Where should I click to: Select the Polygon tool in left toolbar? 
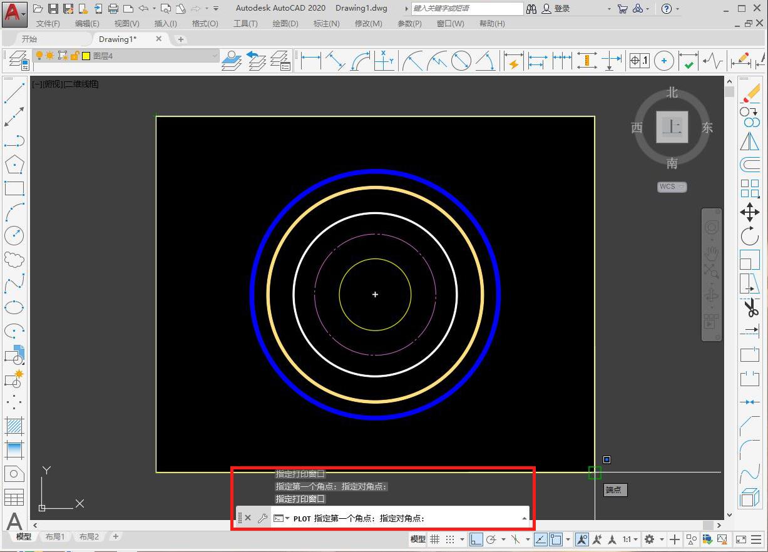tap(14, 165)
